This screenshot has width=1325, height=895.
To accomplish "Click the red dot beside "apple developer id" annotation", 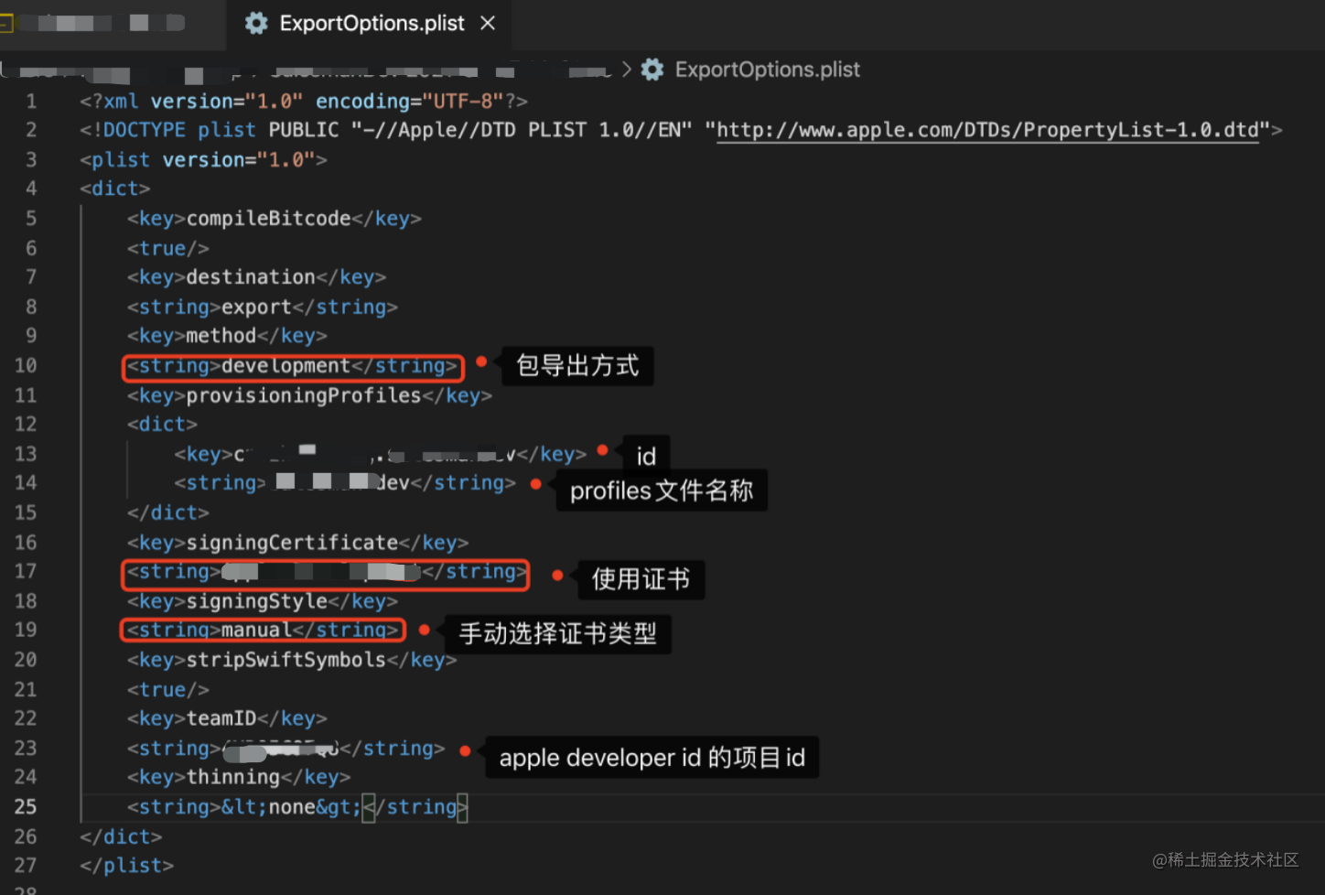I will pos(466,751).
